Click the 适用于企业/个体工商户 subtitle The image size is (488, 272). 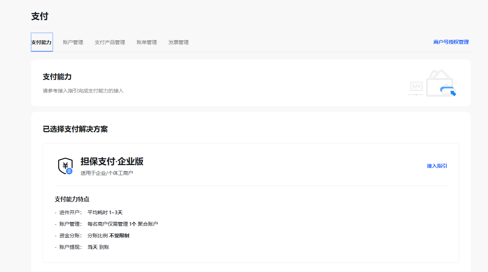107,173
